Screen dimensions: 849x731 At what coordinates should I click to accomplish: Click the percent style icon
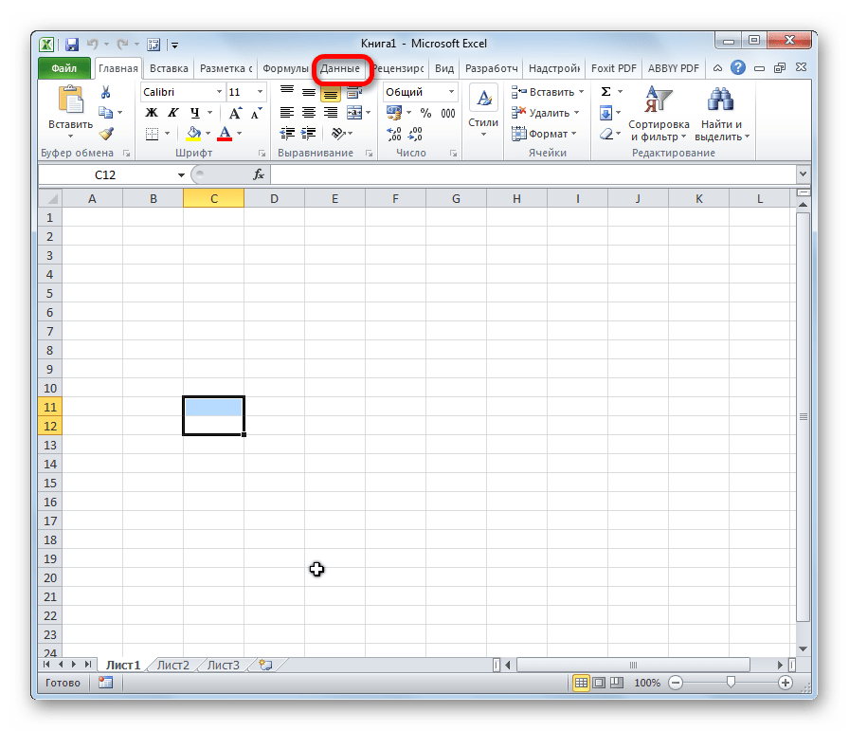coord(426,113)
